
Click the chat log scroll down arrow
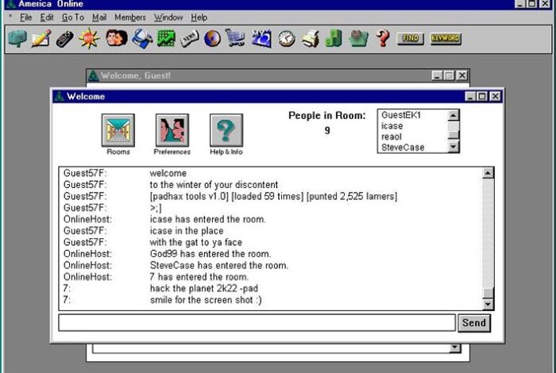pyautogui.click(x=488, y=304)
